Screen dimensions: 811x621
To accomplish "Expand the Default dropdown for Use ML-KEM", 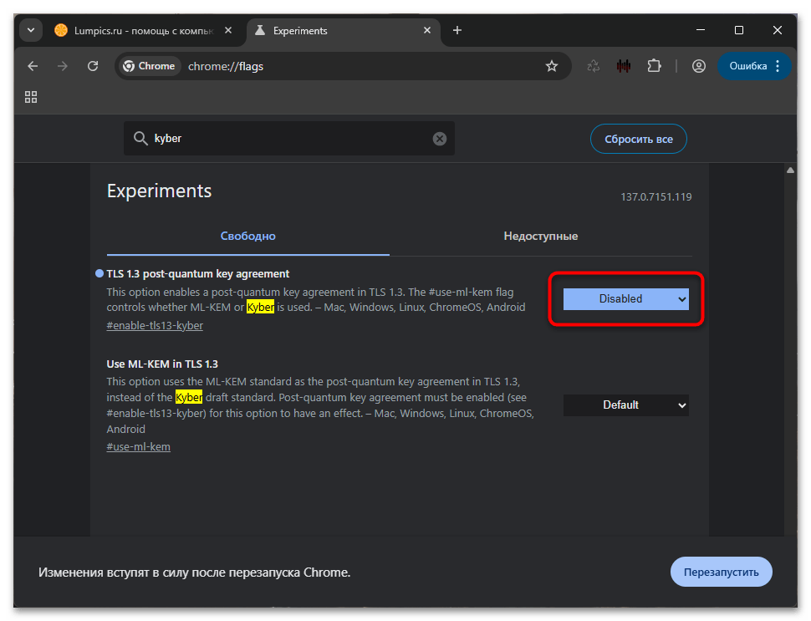I will [x=625, y=405].
